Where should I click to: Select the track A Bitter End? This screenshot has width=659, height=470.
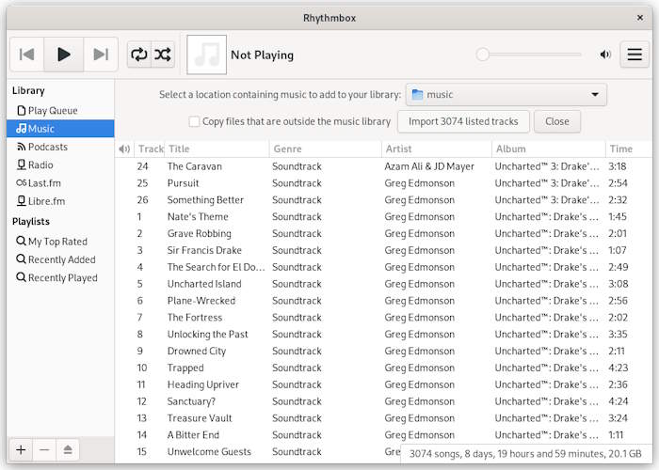click(x=383, y=434)
